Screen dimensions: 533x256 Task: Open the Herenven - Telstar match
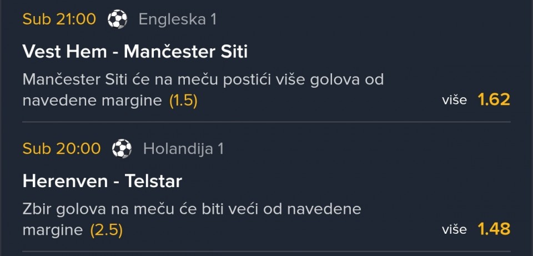coord(102,181)
